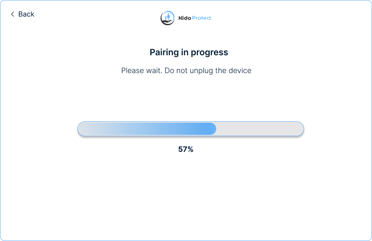Image resolution: width=372 pixels, height=241 pixels.
Task: Click the blue "Protect" brand text
Action: click(201, 18)
